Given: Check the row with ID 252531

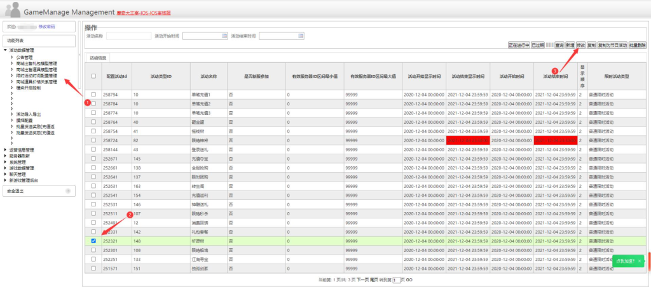Looking at the screenshot, I should [x=93, y=204].
